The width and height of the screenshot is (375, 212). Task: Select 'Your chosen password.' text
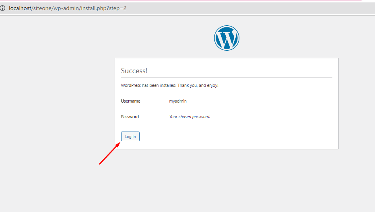point(190,117)
